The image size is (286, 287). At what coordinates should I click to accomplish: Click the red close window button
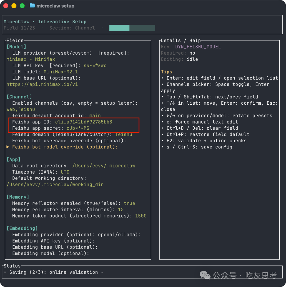(x=6, y=6)
